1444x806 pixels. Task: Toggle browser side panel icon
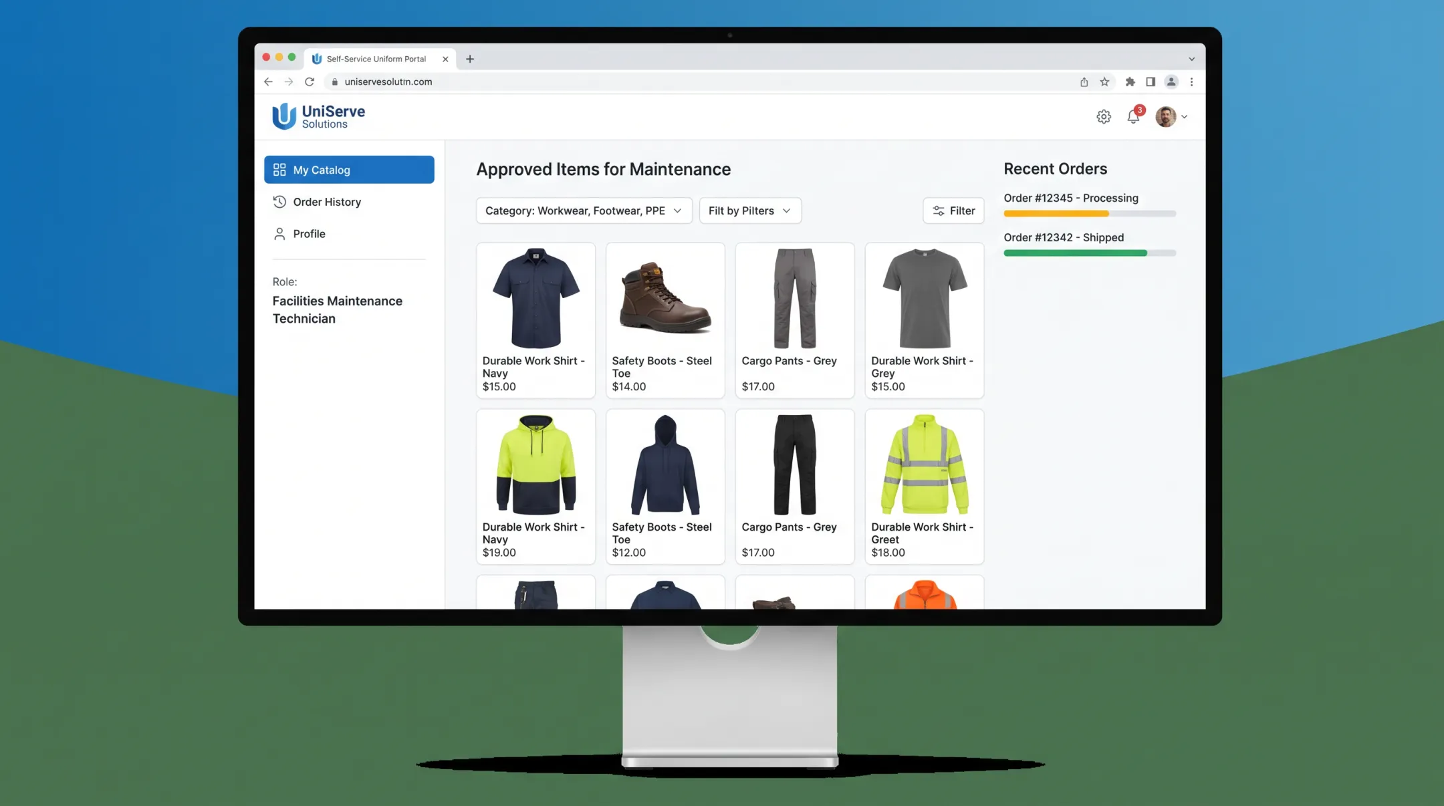tap(1151, 82)
